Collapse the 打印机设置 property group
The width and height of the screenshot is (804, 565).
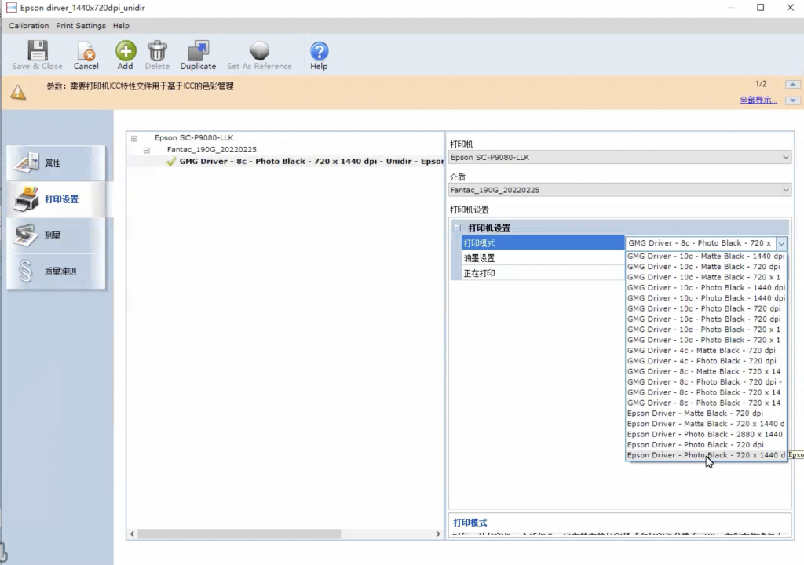tap(458, 228)
